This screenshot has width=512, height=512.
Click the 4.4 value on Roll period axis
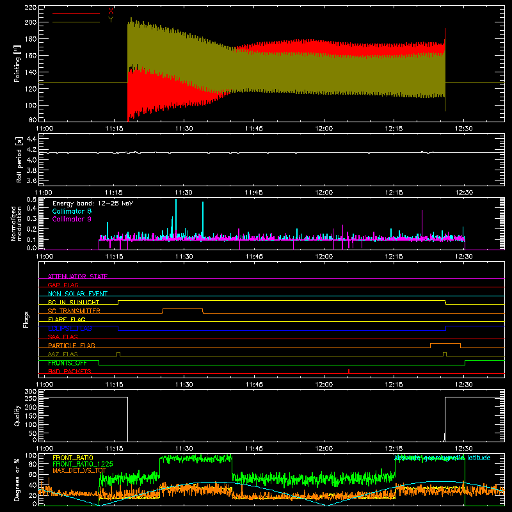(x=31, y=139)
